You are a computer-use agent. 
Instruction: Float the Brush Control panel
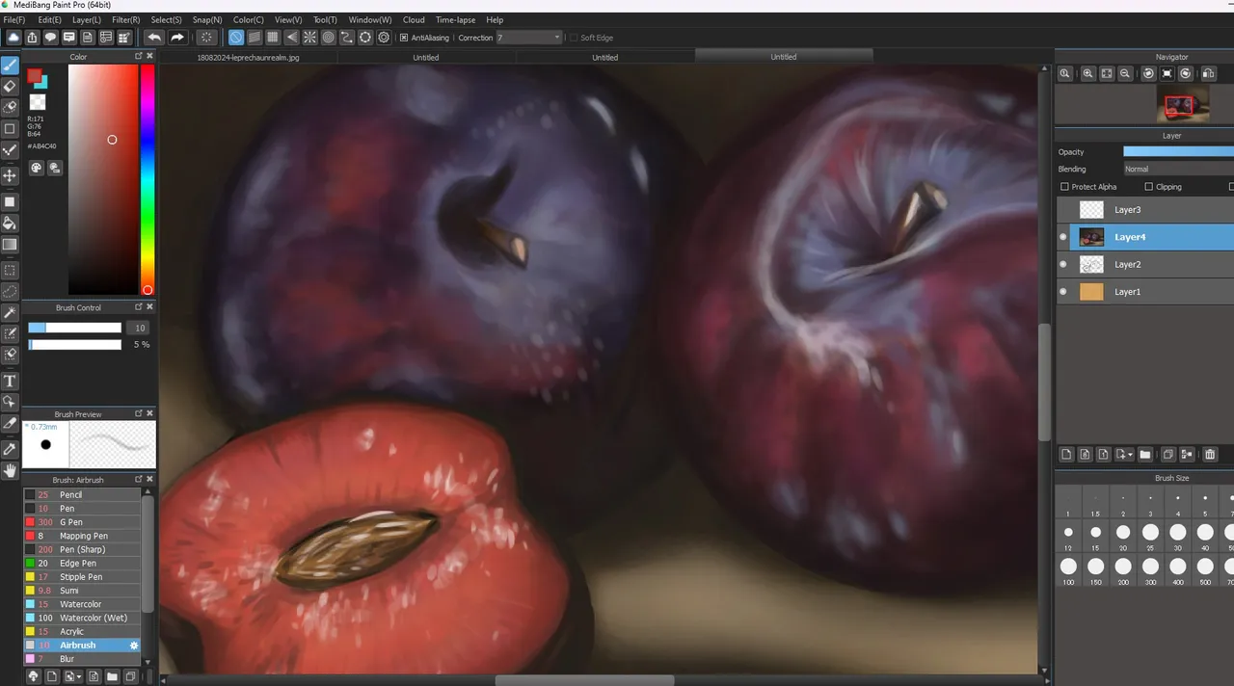(x=139, y=307)
